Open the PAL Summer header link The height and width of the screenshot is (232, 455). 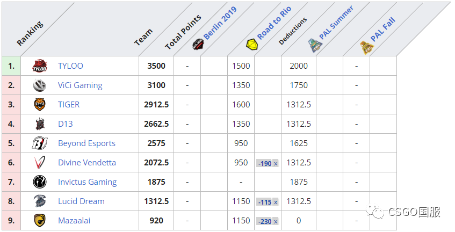click(x=336, y=23)
